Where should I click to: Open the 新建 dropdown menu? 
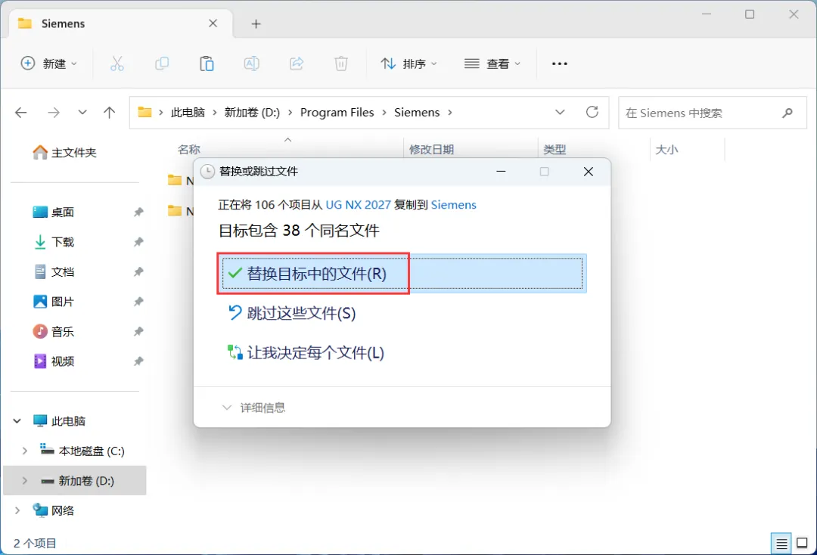(48, 64)
